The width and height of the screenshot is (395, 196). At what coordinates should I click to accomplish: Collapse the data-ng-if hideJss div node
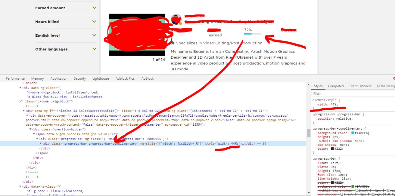[24, 111]
